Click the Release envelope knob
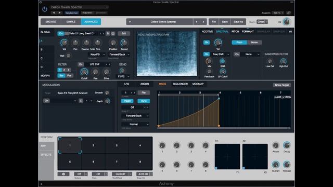Screen dimensions: 333x187 287,165
